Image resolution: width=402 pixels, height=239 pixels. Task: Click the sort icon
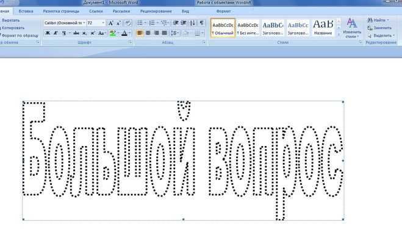click(193, 23)
